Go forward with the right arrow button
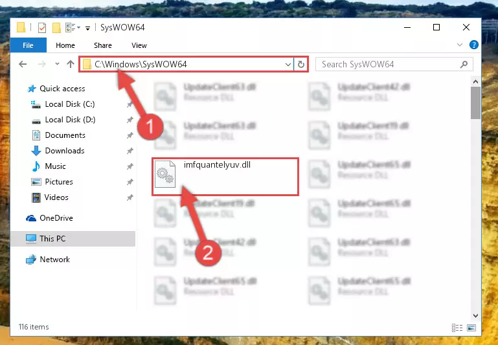 [41, 64]
